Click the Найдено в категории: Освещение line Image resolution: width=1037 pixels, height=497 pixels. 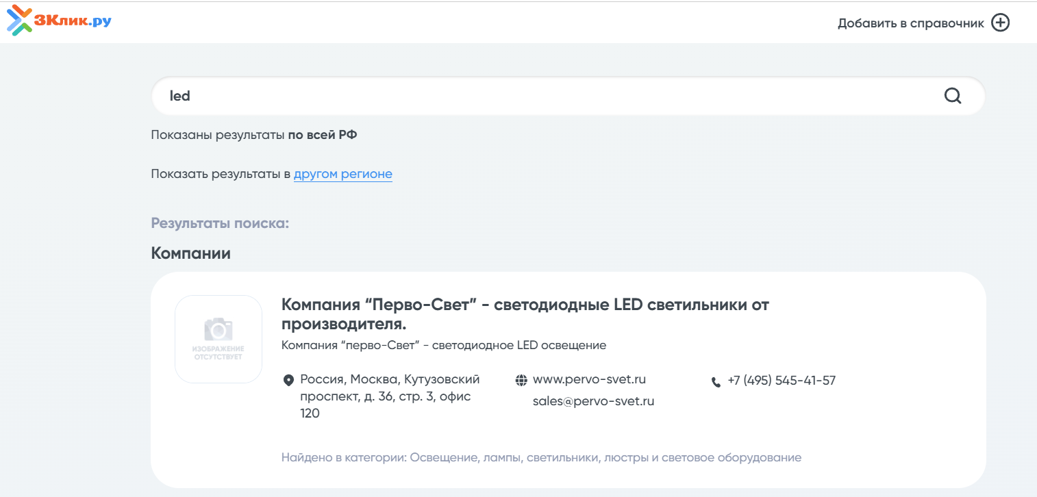(x=541, y=457)
